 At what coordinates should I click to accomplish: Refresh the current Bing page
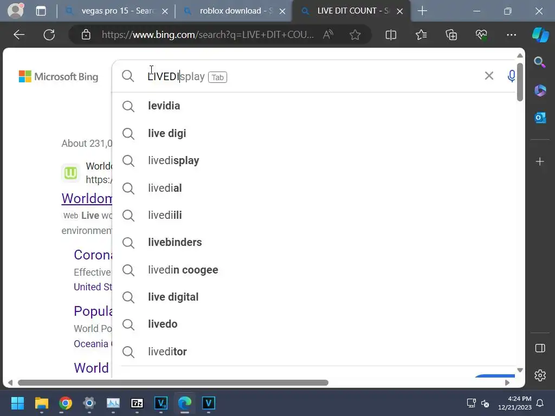(x=49, y=35)
